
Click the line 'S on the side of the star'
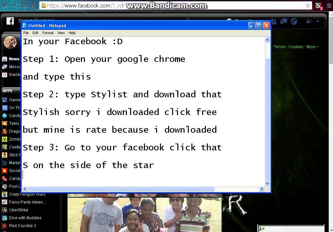(x=88, y=165)
